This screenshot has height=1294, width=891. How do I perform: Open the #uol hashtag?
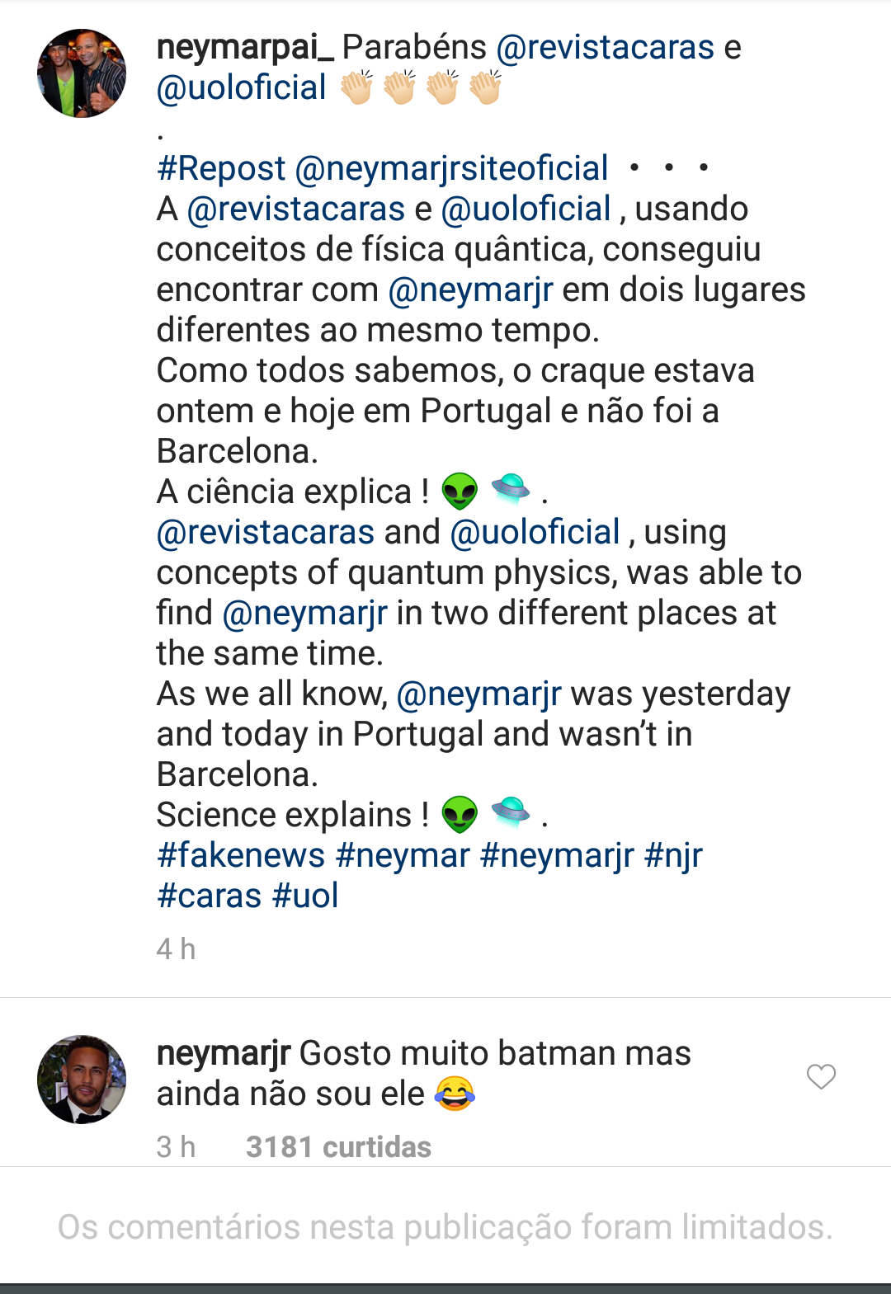[305, 896]
